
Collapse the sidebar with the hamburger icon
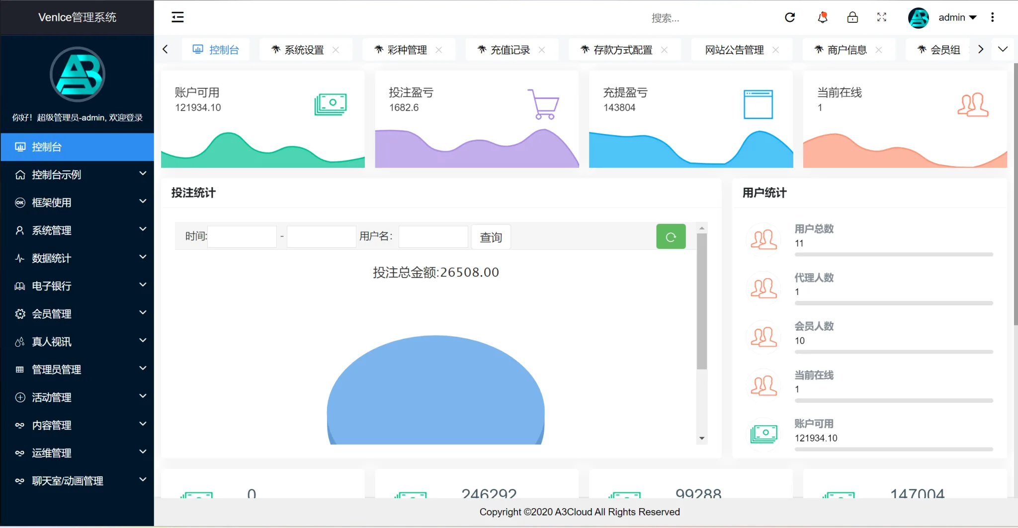pos(177,17)
